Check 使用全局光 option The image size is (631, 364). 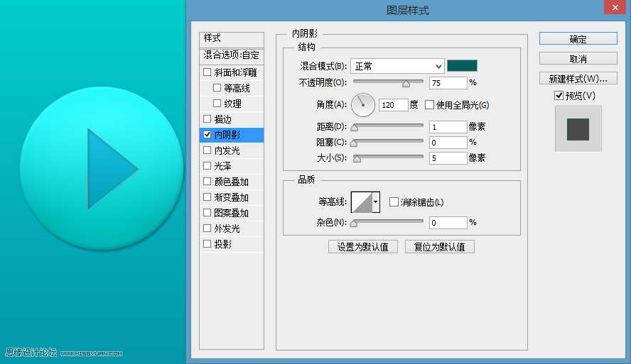click(x=429, y=105)
